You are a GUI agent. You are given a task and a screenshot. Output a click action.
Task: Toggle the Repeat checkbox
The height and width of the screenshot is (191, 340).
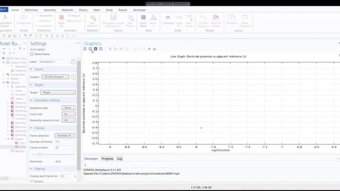(x=32, y=181)
